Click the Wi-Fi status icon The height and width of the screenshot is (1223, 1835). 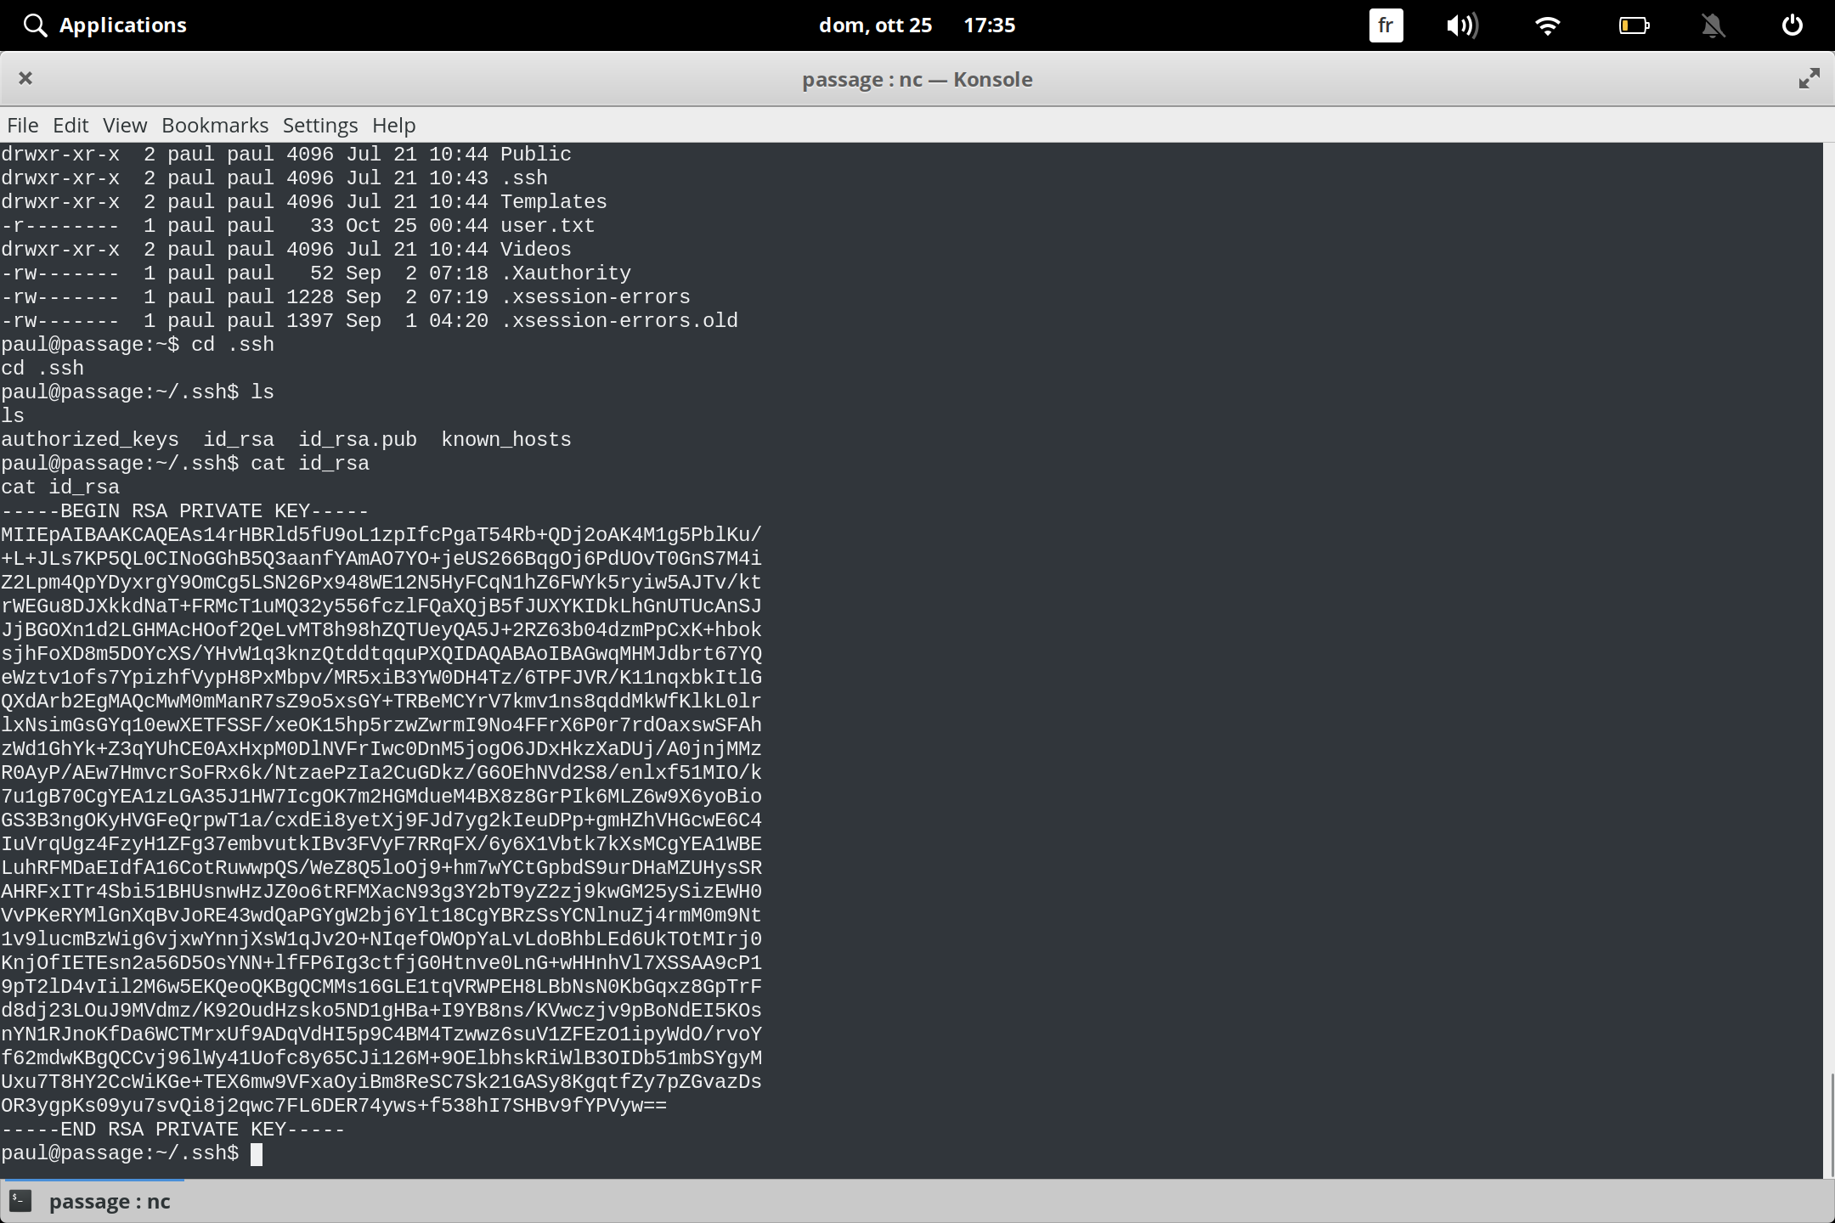[1548, 25]
